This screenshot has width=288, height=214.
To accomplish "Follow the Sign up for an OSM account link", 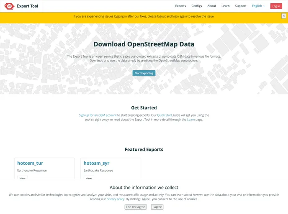I will point(98,115).
